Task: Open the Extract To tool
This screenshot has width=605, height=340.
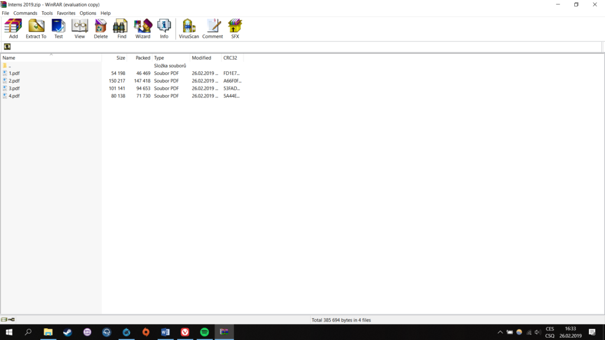Action: (36, 29)
